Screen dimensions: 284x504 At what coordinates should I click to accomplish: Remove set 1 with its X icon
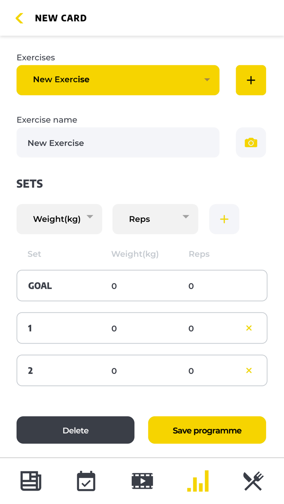click(249, 328)
